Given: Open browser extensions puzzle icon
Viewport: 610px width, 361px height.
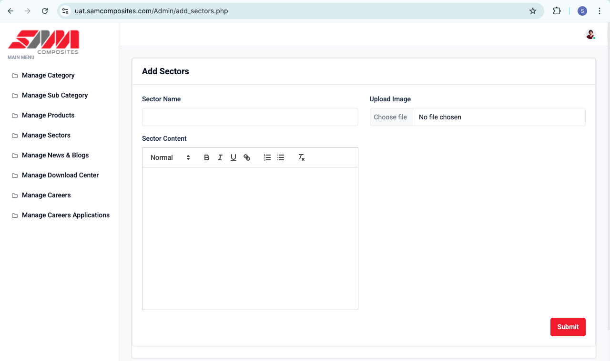Looking at the screenshot, I should tap(557, 11).
